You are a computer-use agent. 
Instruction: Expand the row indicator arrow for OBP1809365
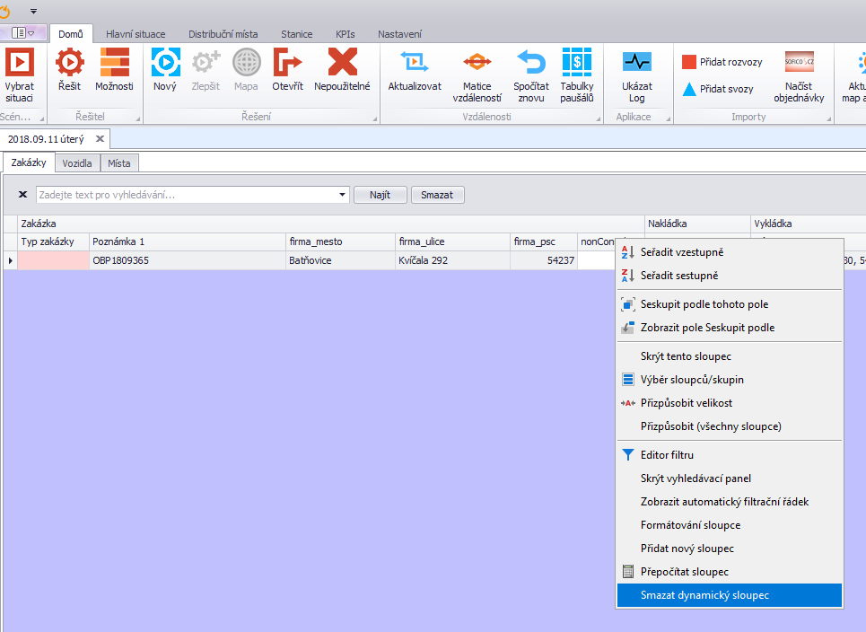(11, 260)
